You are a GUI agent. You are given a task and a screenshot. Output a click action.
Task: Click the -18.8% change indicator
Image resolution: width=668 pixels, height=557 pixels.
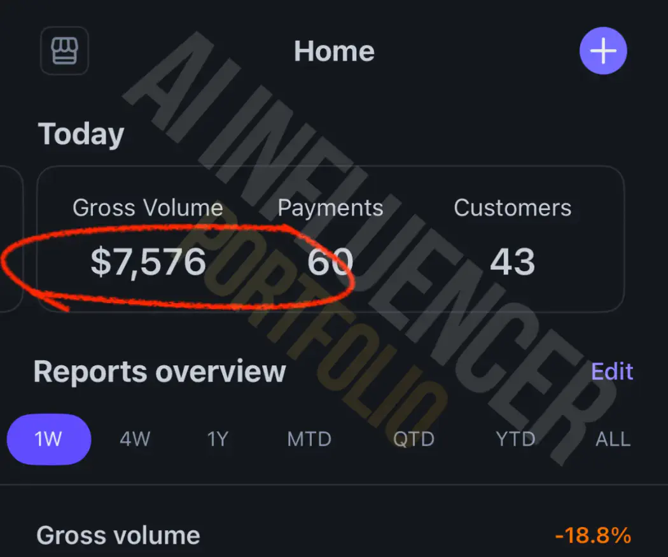point(593,535)
